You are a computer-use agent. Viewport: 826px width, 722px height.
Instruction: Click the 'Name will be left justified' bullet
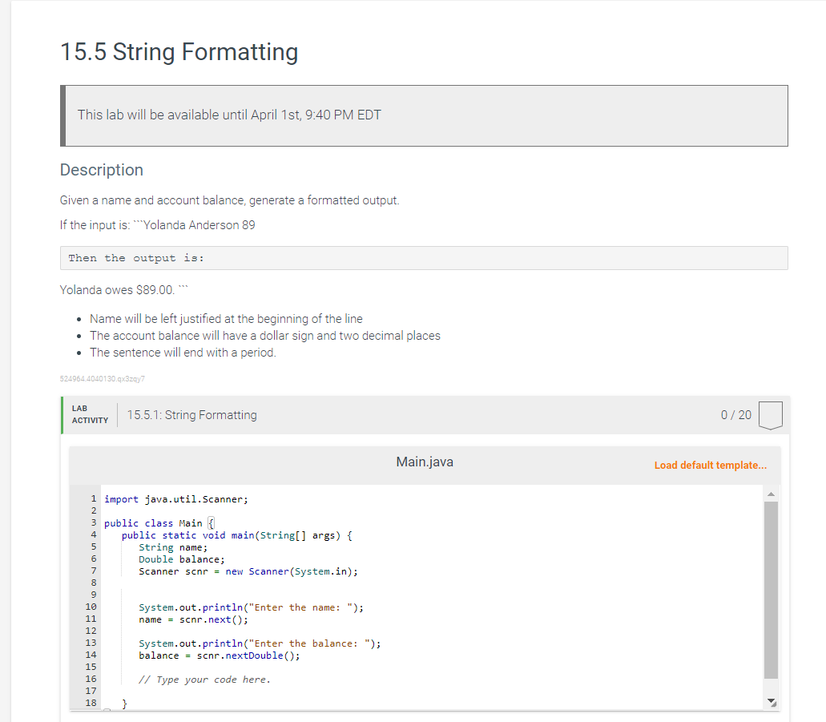(x=226, y=319)
